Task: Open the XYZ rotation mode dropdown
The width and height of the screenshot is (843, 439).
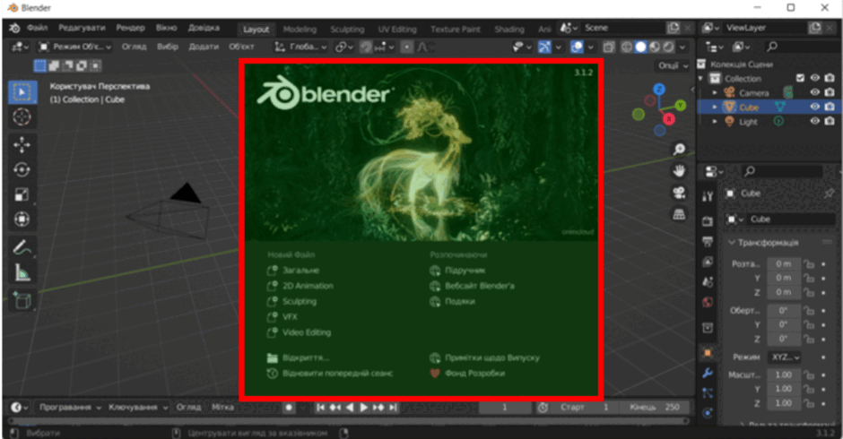Action: pos(785,357)
